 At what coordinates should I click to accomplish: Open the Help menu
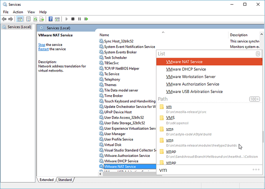pos(43,12)
